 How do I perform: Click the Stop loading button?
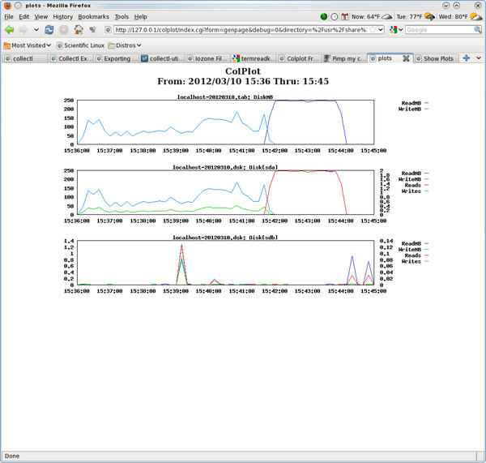[63, 30]
